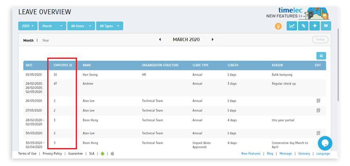This screenshot has width=350, height=166.
Task: Switch to the Year view tab
Action: (x=46, y=40)
